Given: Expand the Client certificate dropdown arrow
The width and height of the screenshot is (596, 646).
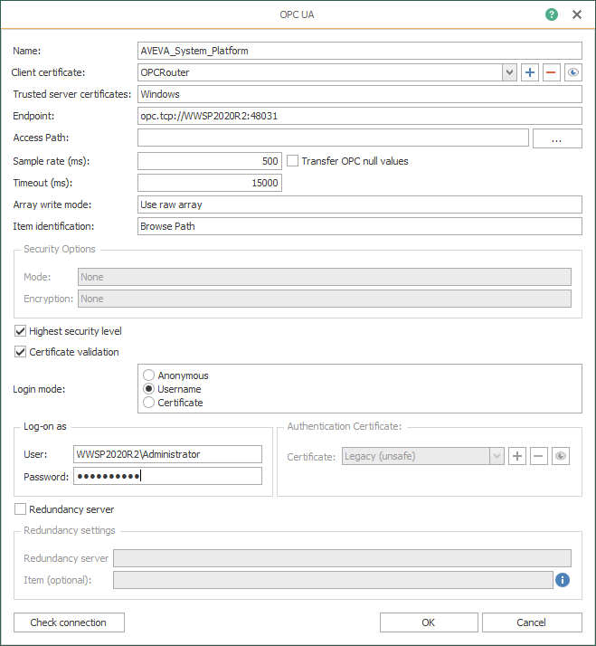Looking at the screenshot, I should (x=509, y=72).
